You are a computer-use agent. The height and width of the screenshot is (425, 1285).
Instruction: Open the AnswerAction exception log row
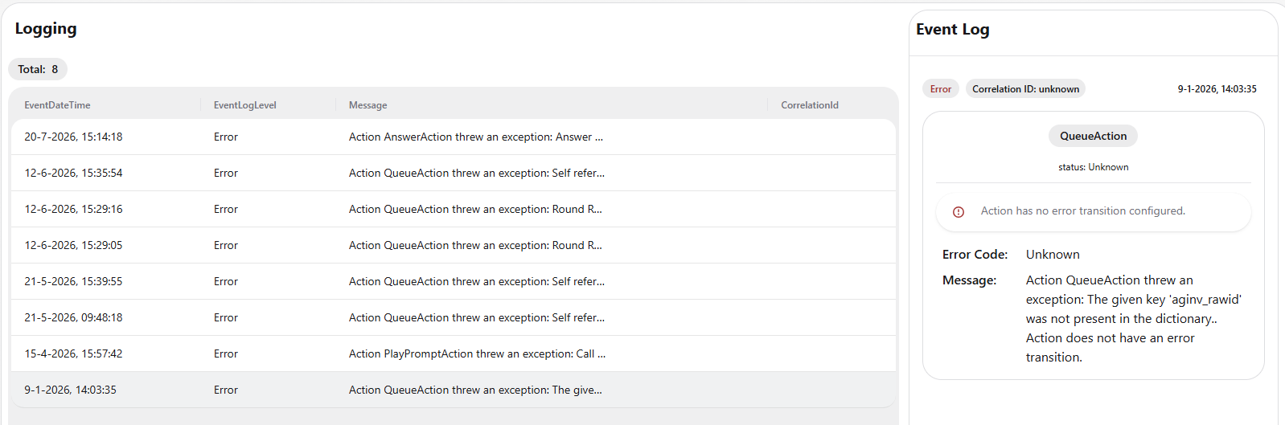[454, 137]
